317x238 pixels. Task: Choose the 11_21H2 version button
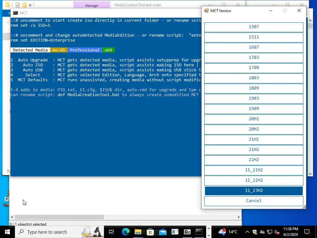(254, 170)
